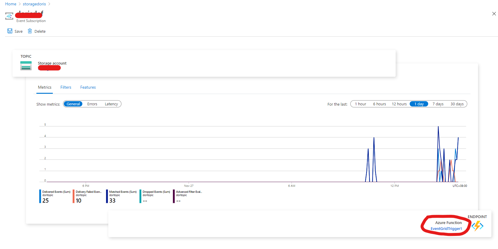Select the General metrics option
The height and width of the screenshot is (249, 498).
point(73,104)
